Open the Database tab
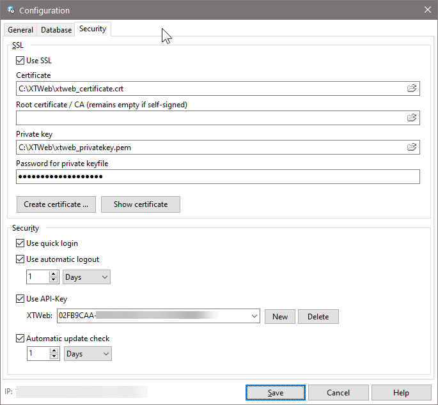 (56, 30)
